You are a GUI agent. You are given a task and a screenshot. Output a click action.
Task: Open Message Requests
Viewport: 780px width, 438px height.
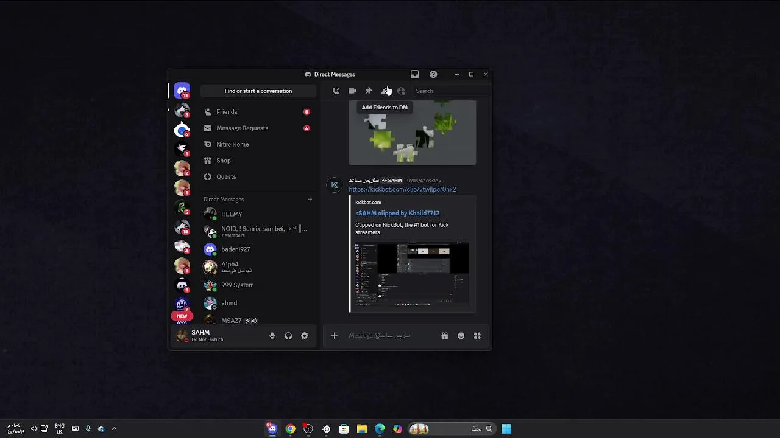coord(257,128)
